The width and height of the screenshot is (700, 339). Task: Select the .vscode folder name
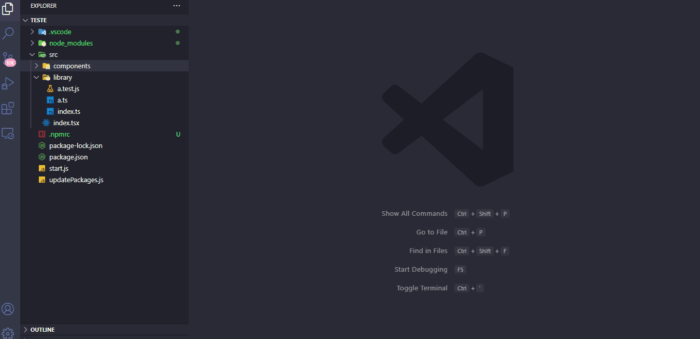point(60,32)
